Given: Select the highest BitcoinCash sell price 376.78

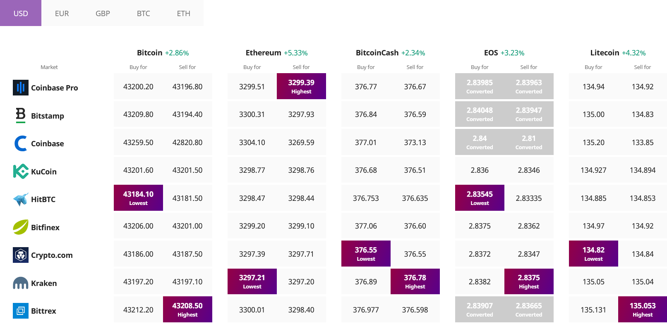Looking at the screenshot, I should click(415, 281).
